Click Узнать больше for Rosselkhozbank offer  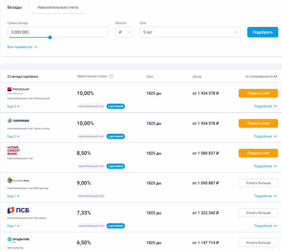pos(258,183)
